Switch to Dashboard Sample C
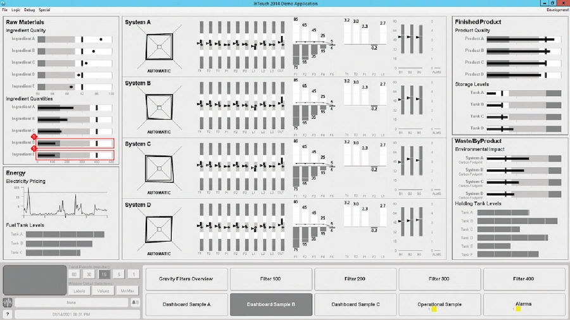This screenshot has height=320, width=570. click(355, 304)
